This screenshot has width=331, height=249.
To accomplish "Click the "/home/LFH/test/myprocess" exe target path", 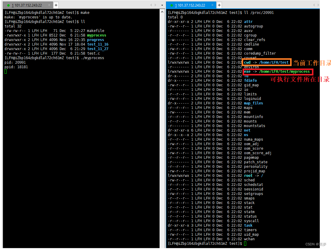I will (x=284, y=72).
